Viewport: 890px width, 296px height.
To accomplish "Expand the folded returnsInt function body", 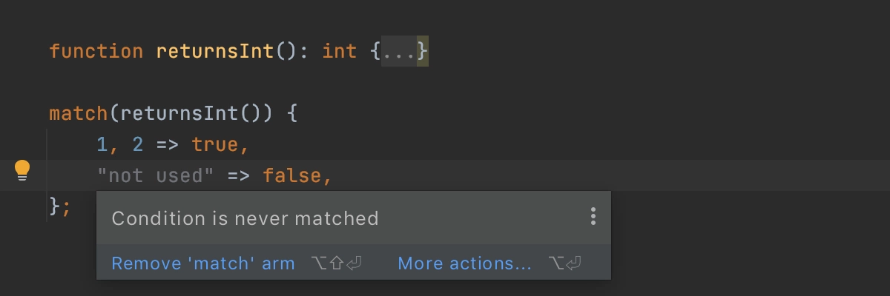I will pos(399,52).
